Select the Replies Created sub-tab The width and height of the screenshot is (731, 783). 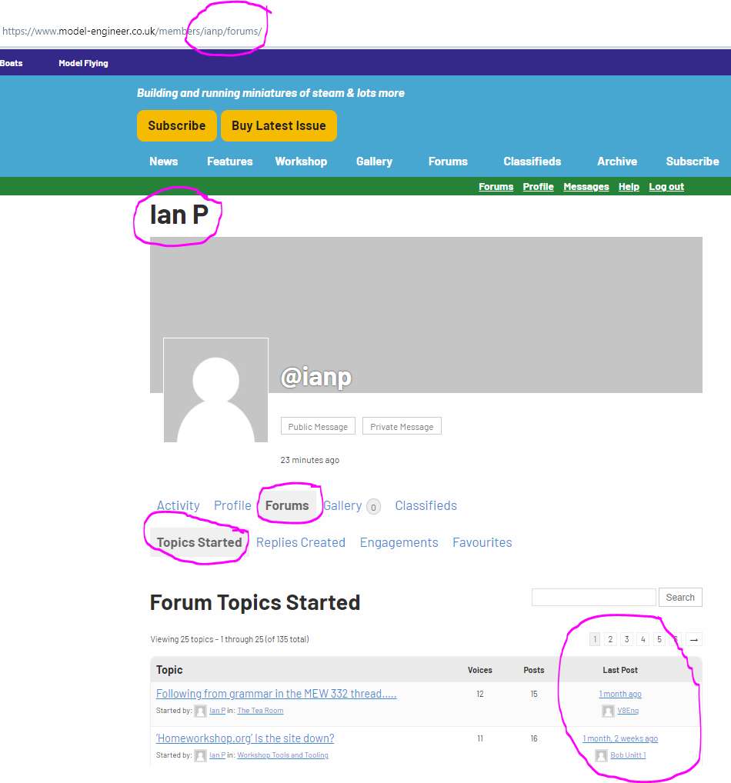tap(300, 542)
